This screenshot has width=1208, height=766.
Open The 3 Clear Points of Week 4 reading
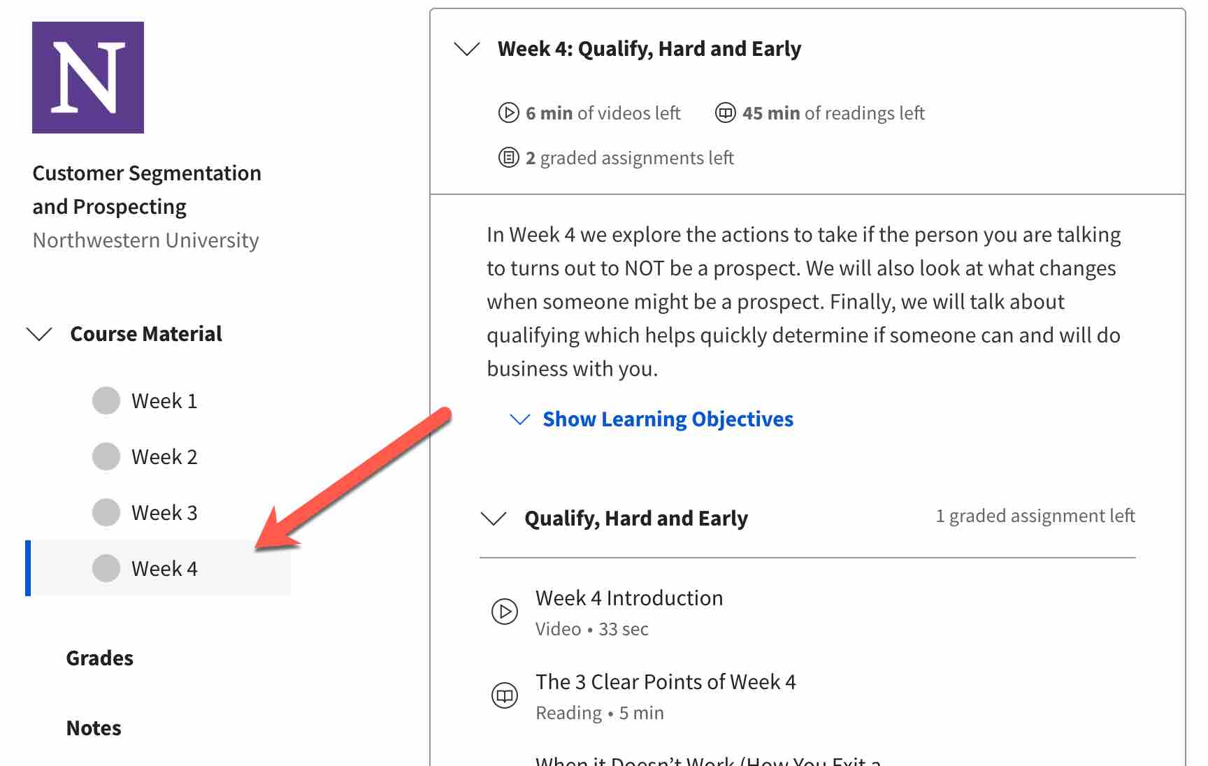(x=666, y=682)
